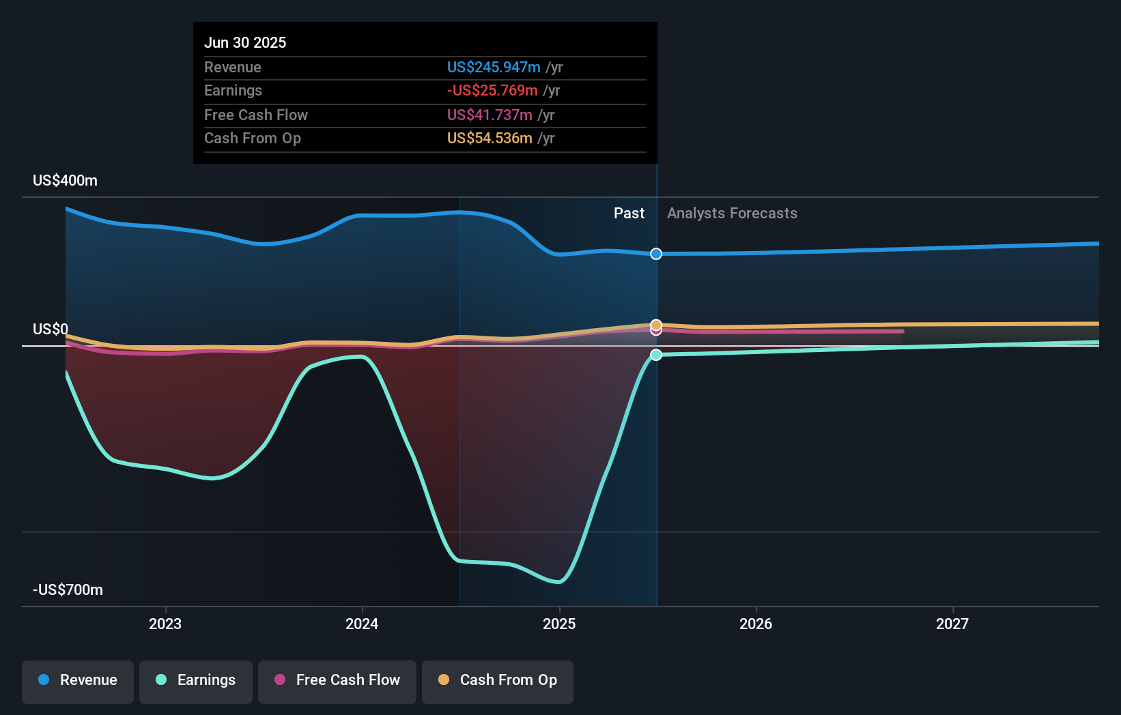This screenshot has width=1121, height=715.
Task: Select the 2026 x-axis label
Action: point(756,624)
